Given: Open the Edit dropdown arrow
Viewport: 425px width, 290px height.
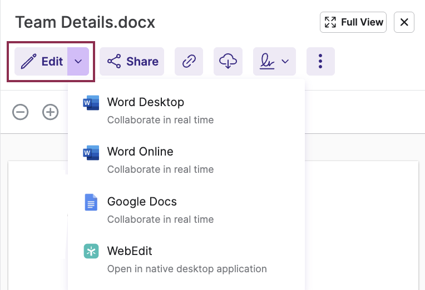Looking at the screenshot, I should (78, 62).
